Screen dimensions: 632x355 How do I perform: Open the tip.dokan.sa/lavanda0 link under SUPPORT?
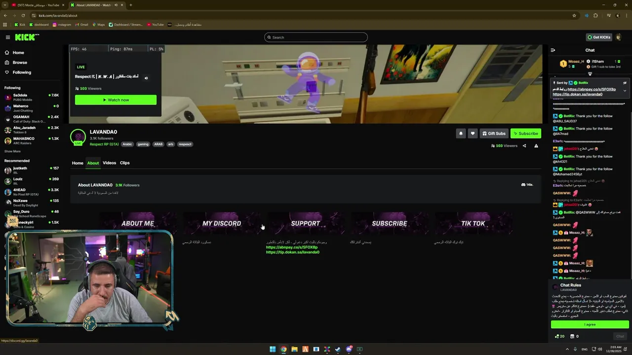(x=293, y=252)
